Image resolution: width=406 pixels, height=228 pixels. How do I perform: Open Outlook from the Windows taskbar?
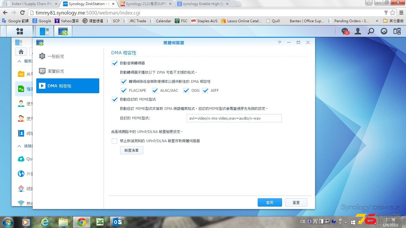[x=117, y=222]
